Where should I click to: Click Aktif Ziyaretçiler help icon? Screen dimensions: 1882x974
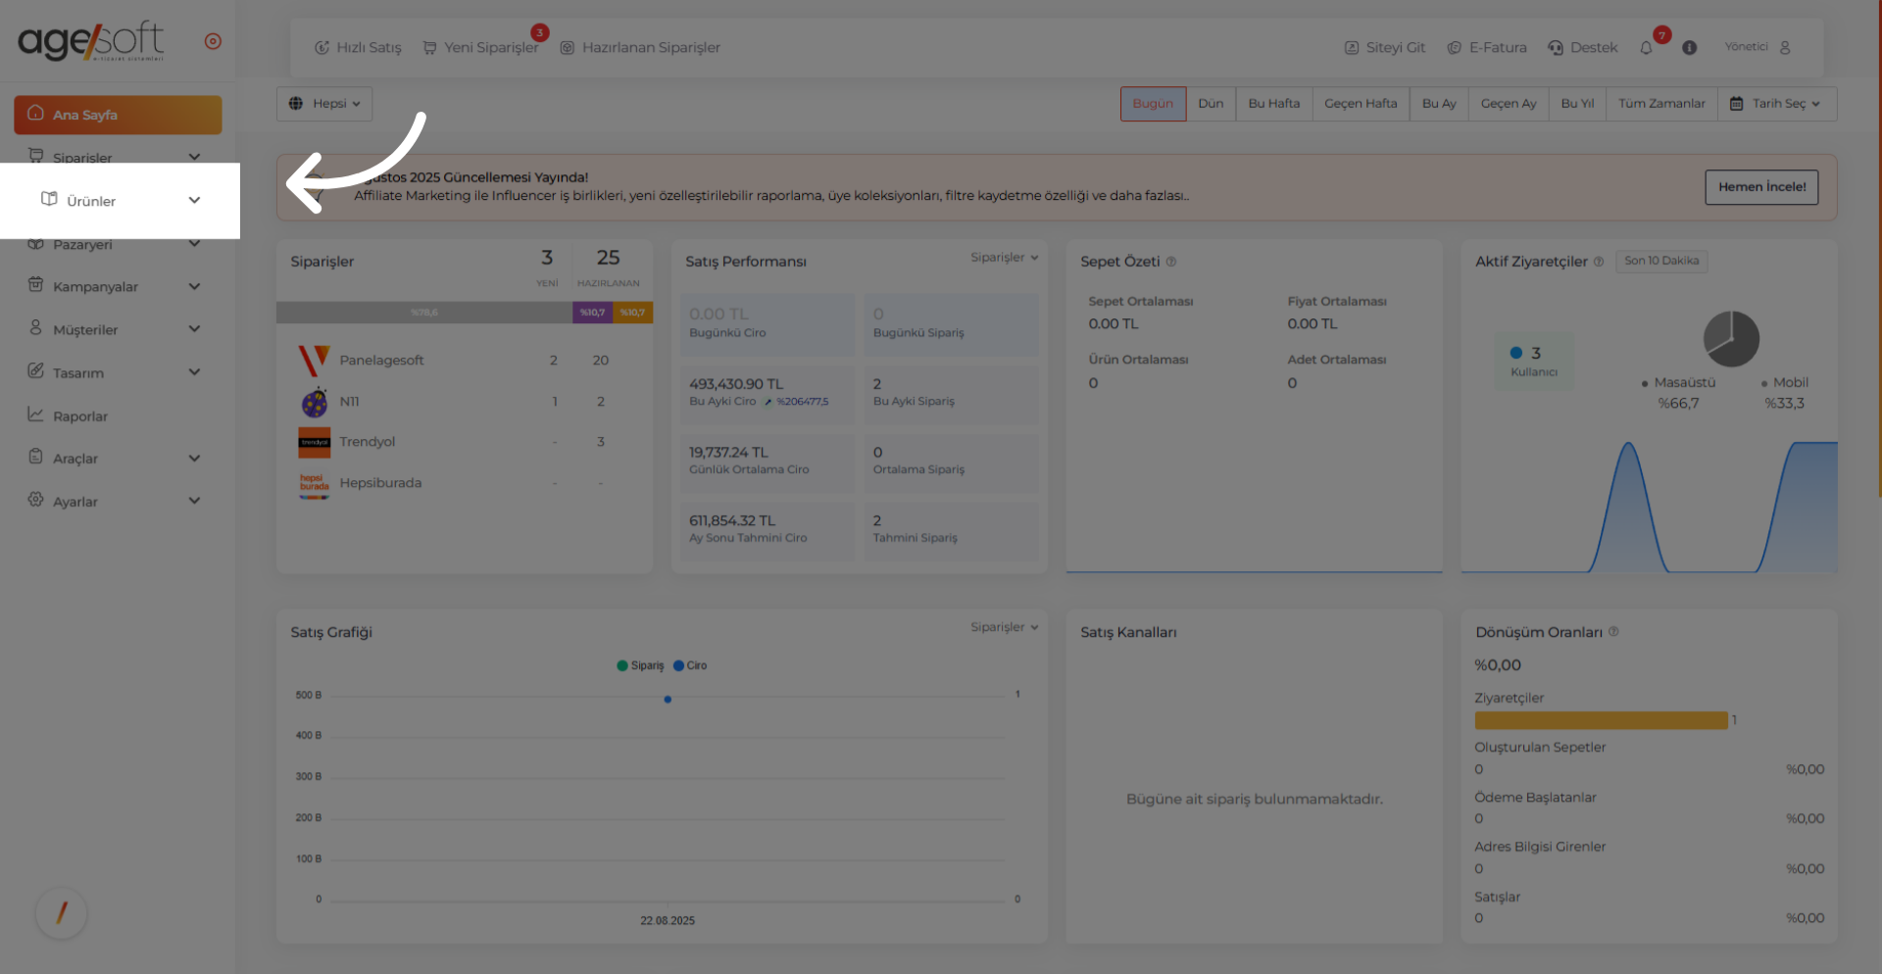coord(1599,262)
